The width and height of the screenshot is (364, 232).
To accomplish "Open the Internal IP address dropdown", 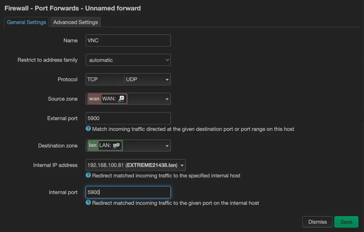I will (x=182, y=165).
